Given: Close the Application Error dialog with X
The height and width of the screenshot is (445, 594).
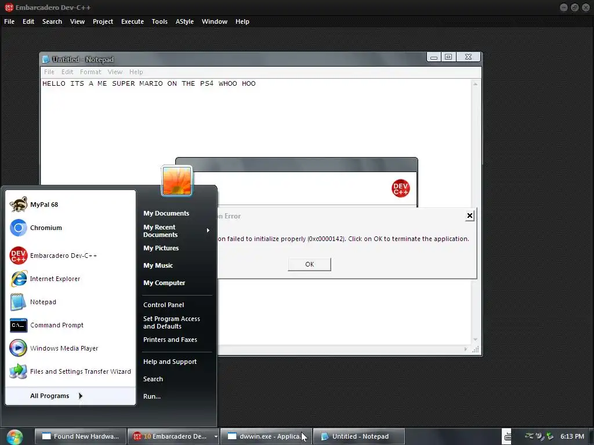Looking at the screenshot, I should (x=470, y=216).
